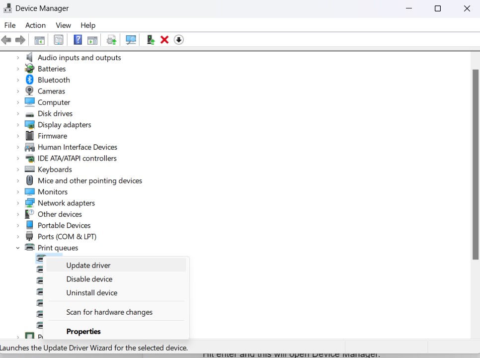Expand the Display adapters category

pos(18,124)
